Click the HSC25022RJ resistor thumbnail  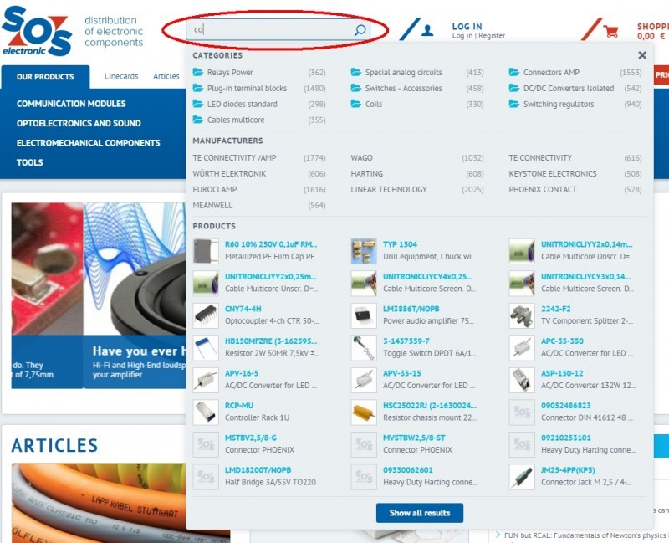click(364, 412)
